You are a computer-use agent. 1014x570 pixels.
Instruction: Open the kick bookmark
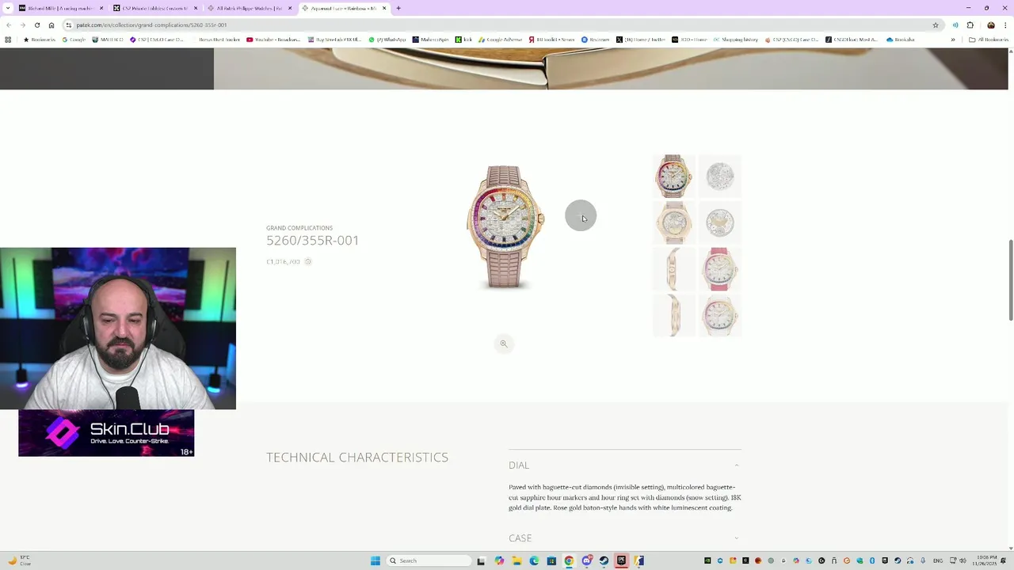[x=463, y=40]
